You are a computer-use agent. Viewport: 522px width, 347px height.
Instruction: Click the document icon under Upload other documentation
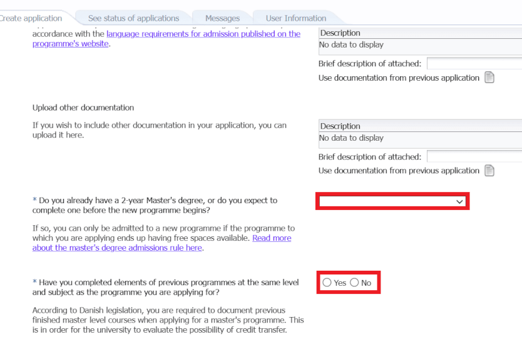[x=489, y=171]
